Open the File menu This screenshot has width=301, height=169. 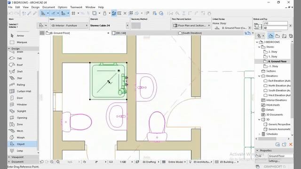point(10,8)
